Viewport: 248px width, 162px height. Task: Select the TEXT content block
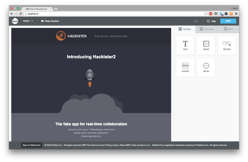point(185,46)
